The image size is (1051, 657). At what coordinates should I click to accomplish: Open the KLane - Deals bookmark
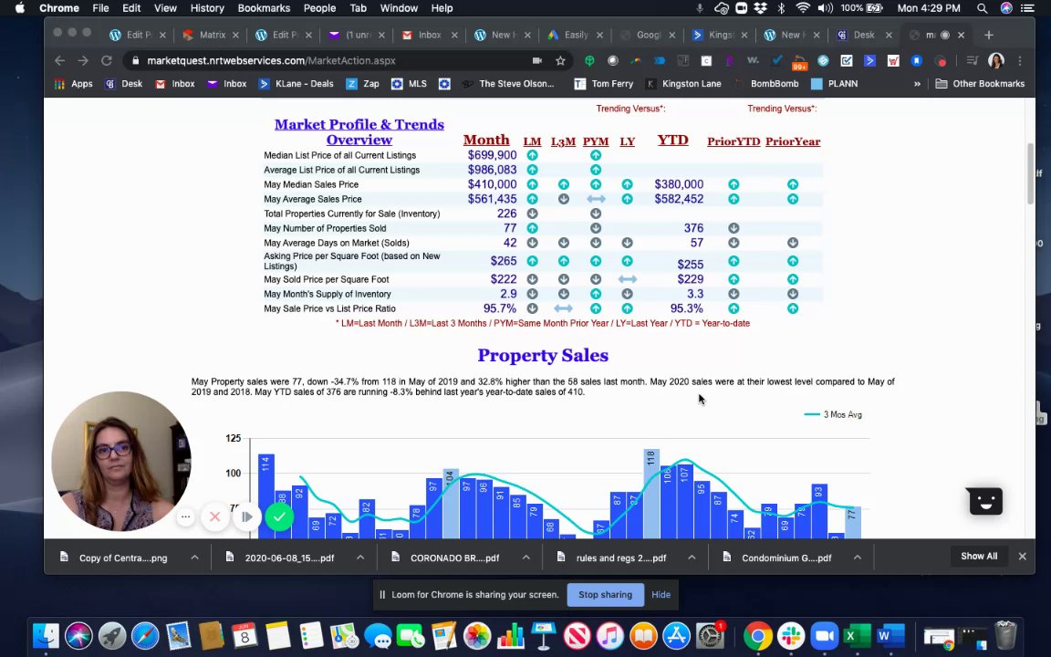click(x=296, y=84)
